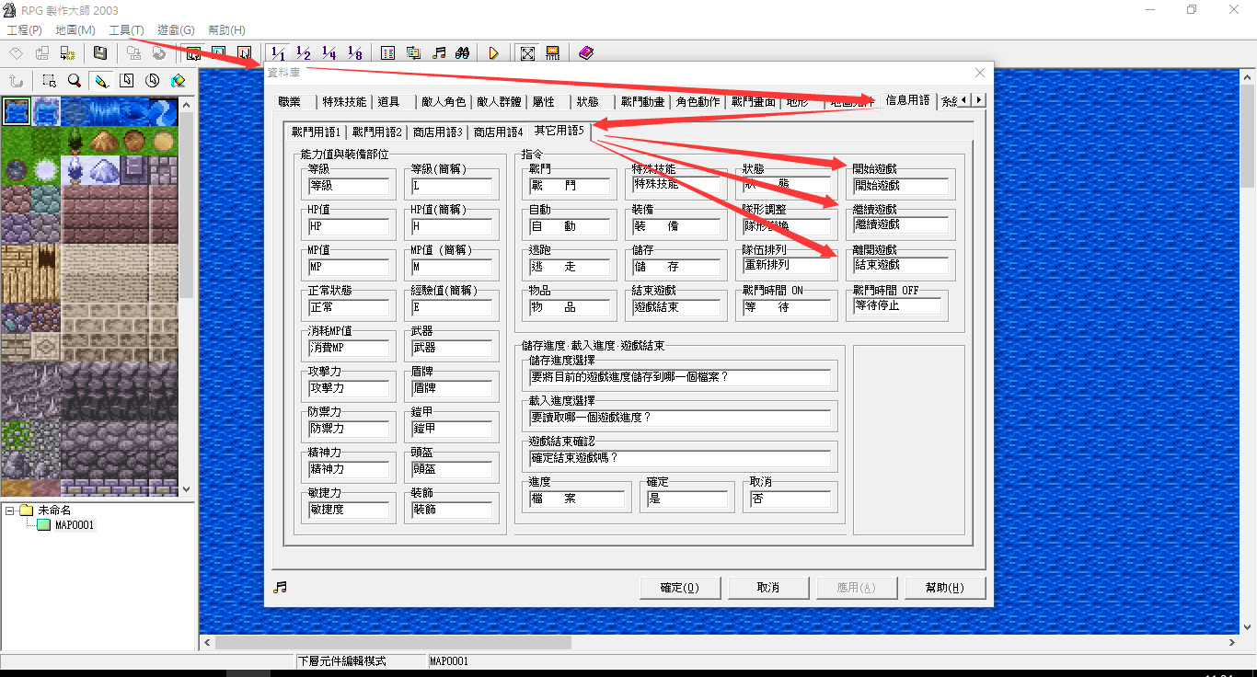Click the New Project toolbar icon

tap(17, 53)
